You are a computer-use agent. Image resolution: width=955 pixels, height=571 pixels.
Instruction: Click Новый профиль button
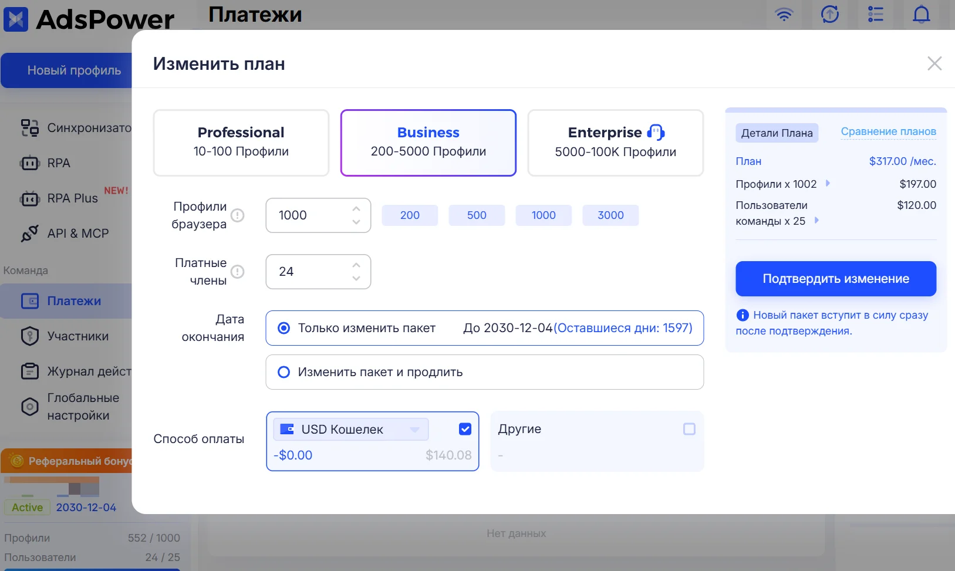pos(66,70)
